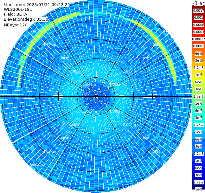Click the 0.001 colorbar label
The height and width of the screenshot is (193, 205).
pos(199,17)
